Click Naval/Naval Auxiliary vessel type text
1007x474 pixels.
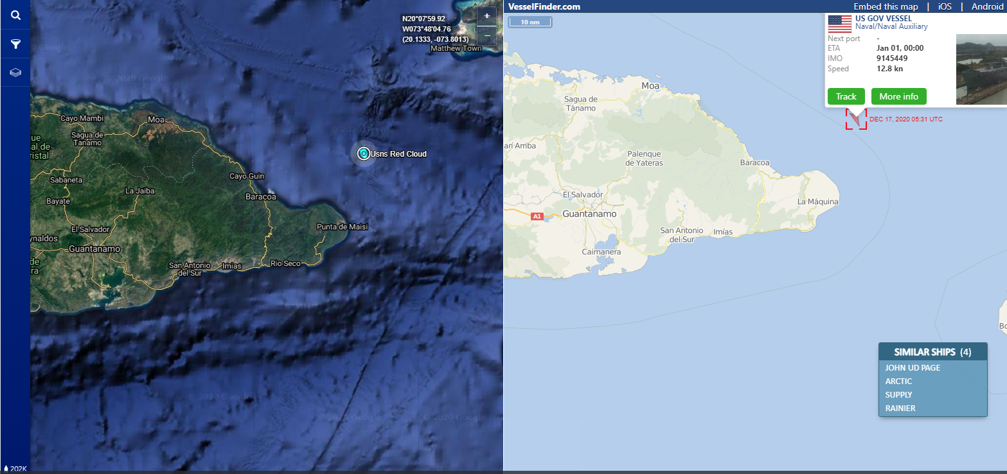pos(891,27)
